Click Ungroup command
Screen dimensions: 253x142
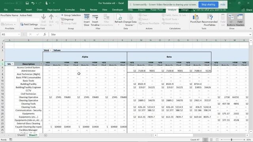(x=67, y=19)
